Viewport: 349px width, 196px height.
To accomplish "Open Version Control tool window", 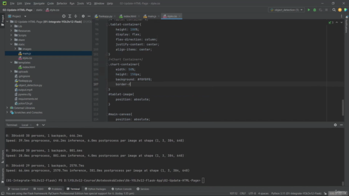I will (18, 189).
